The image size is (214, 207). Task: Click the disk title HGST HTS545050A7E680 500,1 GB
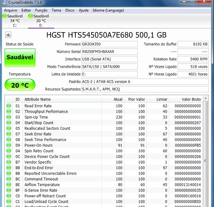point(107,35)
